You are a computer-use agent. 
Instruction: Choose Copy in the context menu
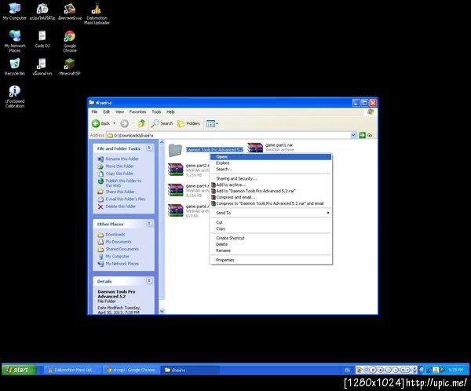coord(271,228)
